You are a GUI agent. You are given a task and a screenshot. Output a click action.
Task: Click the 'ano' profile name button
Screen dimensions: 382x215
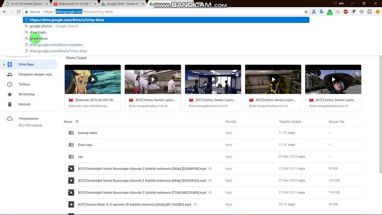point(341,3)
